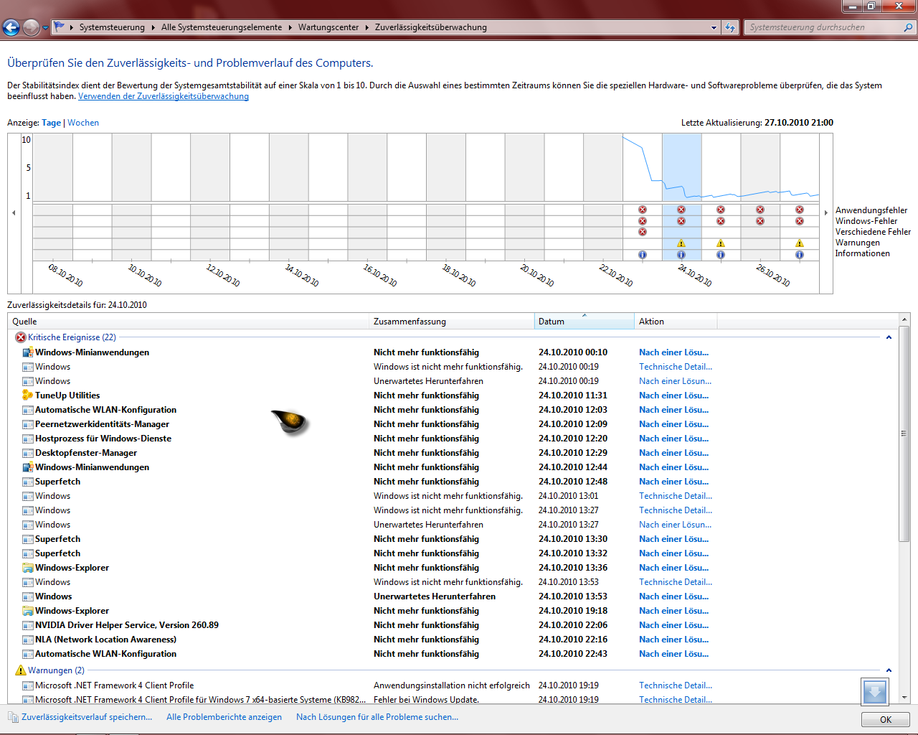This screenshot has height=735, width=918.
Task: Expand the arrow after Systemsteuerung breadcrumb
Action: [153, 27]
